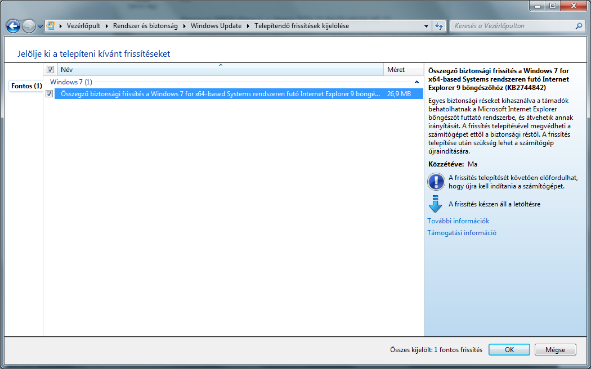The height and width of the screenshot is (369, 591).
Task: Sort by the Méret column header
Action: tap(404, 70)
